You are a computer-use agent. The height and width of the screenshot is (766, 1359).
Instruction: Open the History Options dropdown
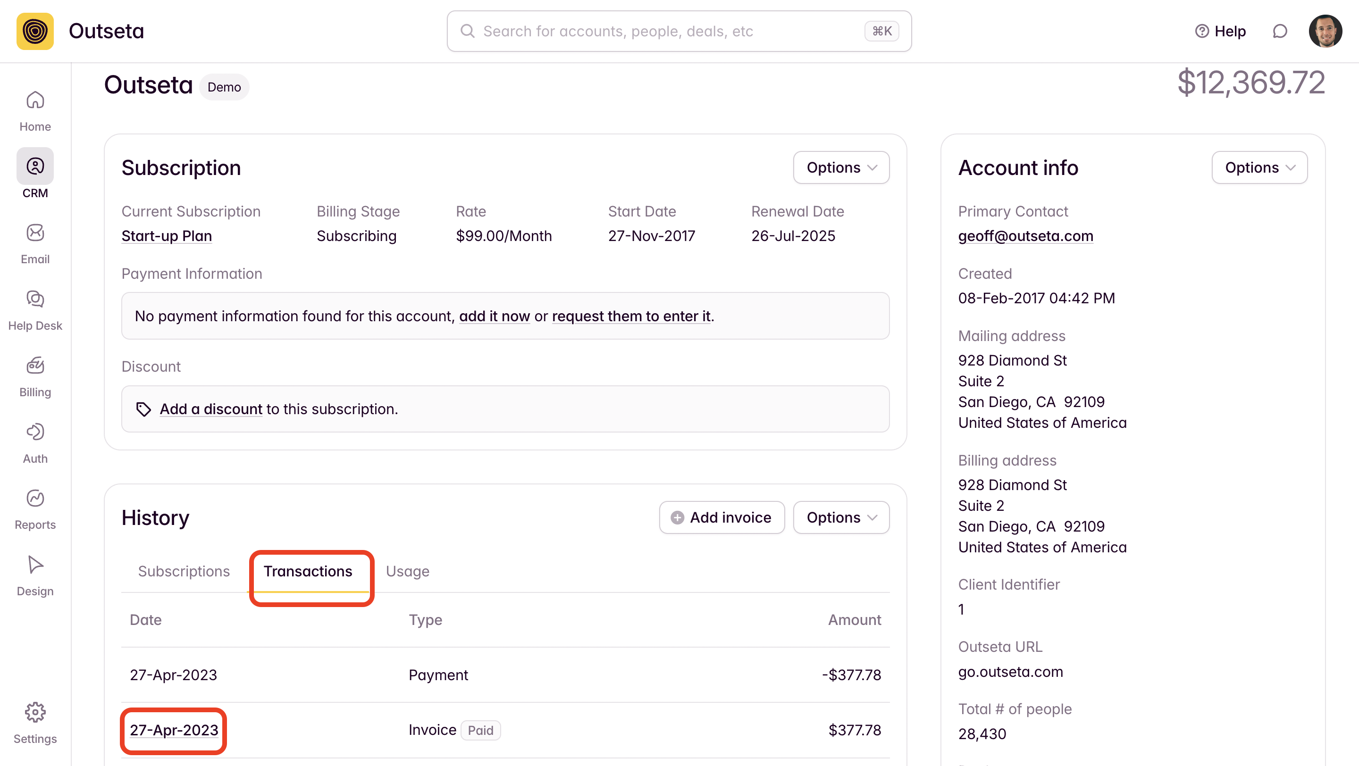(841, 518)
